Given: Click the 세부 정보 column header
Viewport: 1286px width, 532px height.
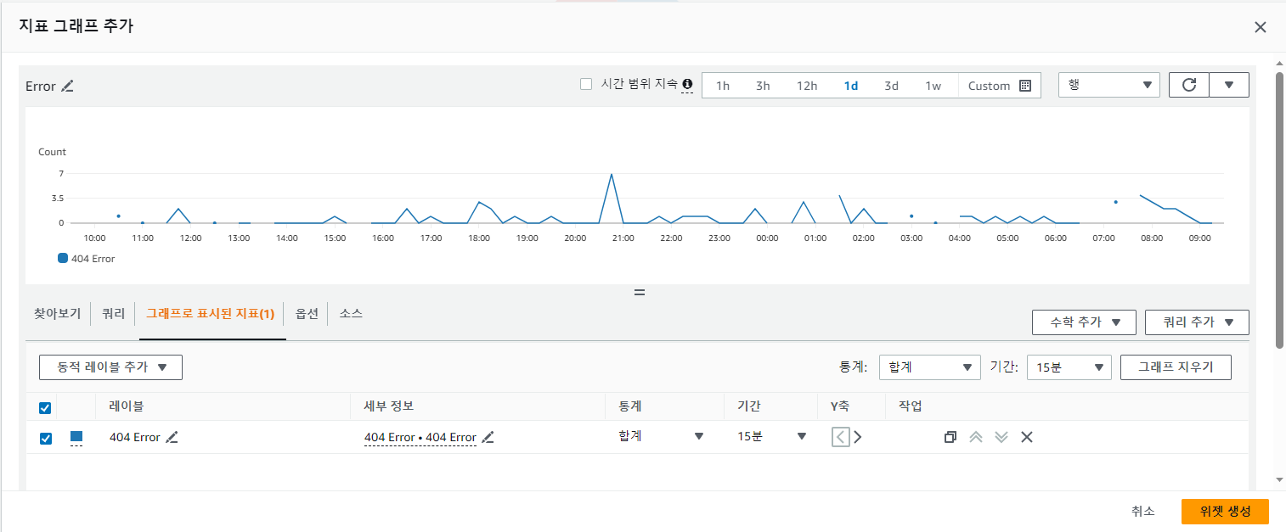Looking at the screenshot, I should pos(389,406).
